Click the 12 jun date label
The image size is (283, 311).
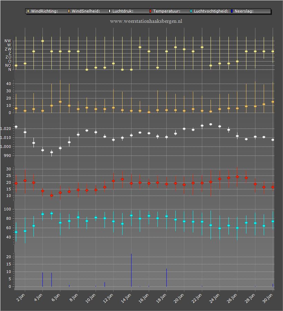coord(108,299)
